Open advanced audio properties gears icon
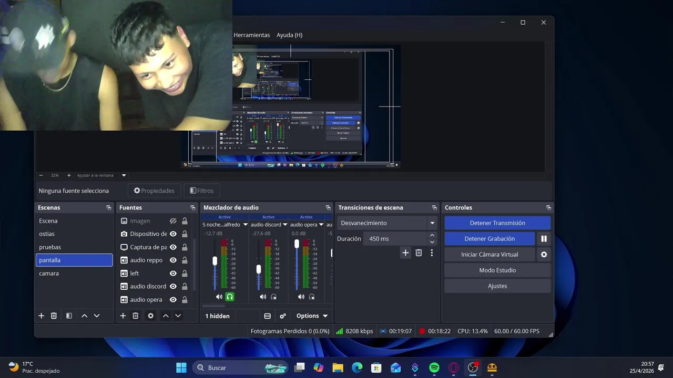The height and width of the screenshot is (378, 673). click(283, 316)
